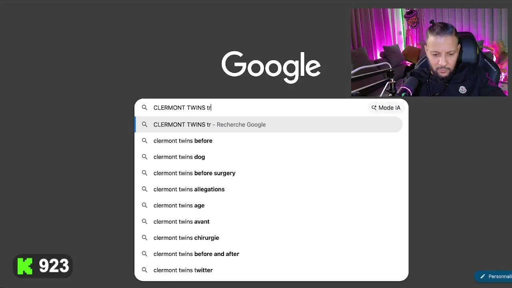Click the webcam video overlay
This screenshot has width=512, height=288.
coord(429,52)
